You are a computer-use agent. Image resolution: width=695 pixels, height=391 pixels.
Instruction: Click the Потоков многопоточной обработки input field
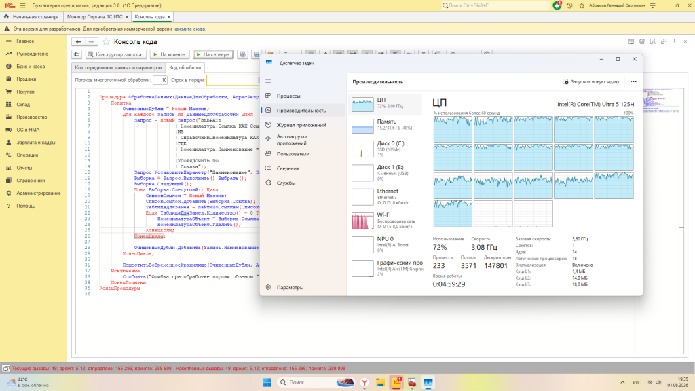point(160,80)
